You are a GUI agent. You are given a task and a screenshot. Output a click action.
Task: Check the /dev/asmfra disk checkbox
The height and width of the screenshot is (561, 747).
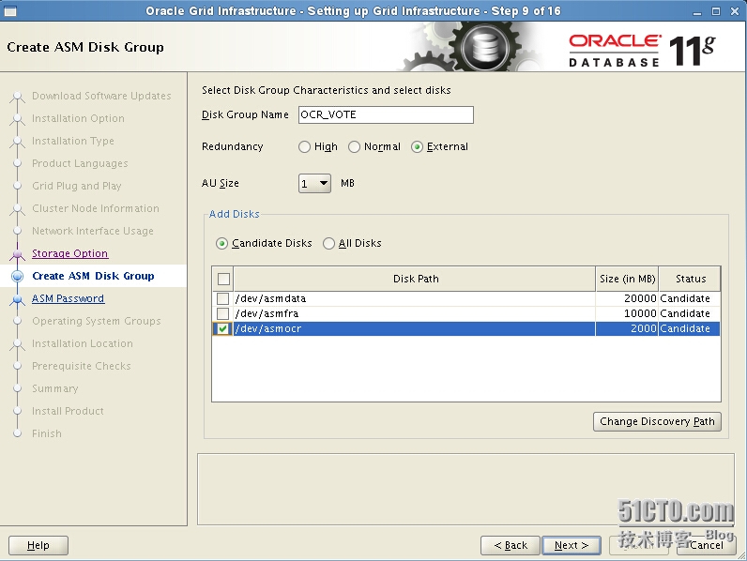tap(222, 314)
